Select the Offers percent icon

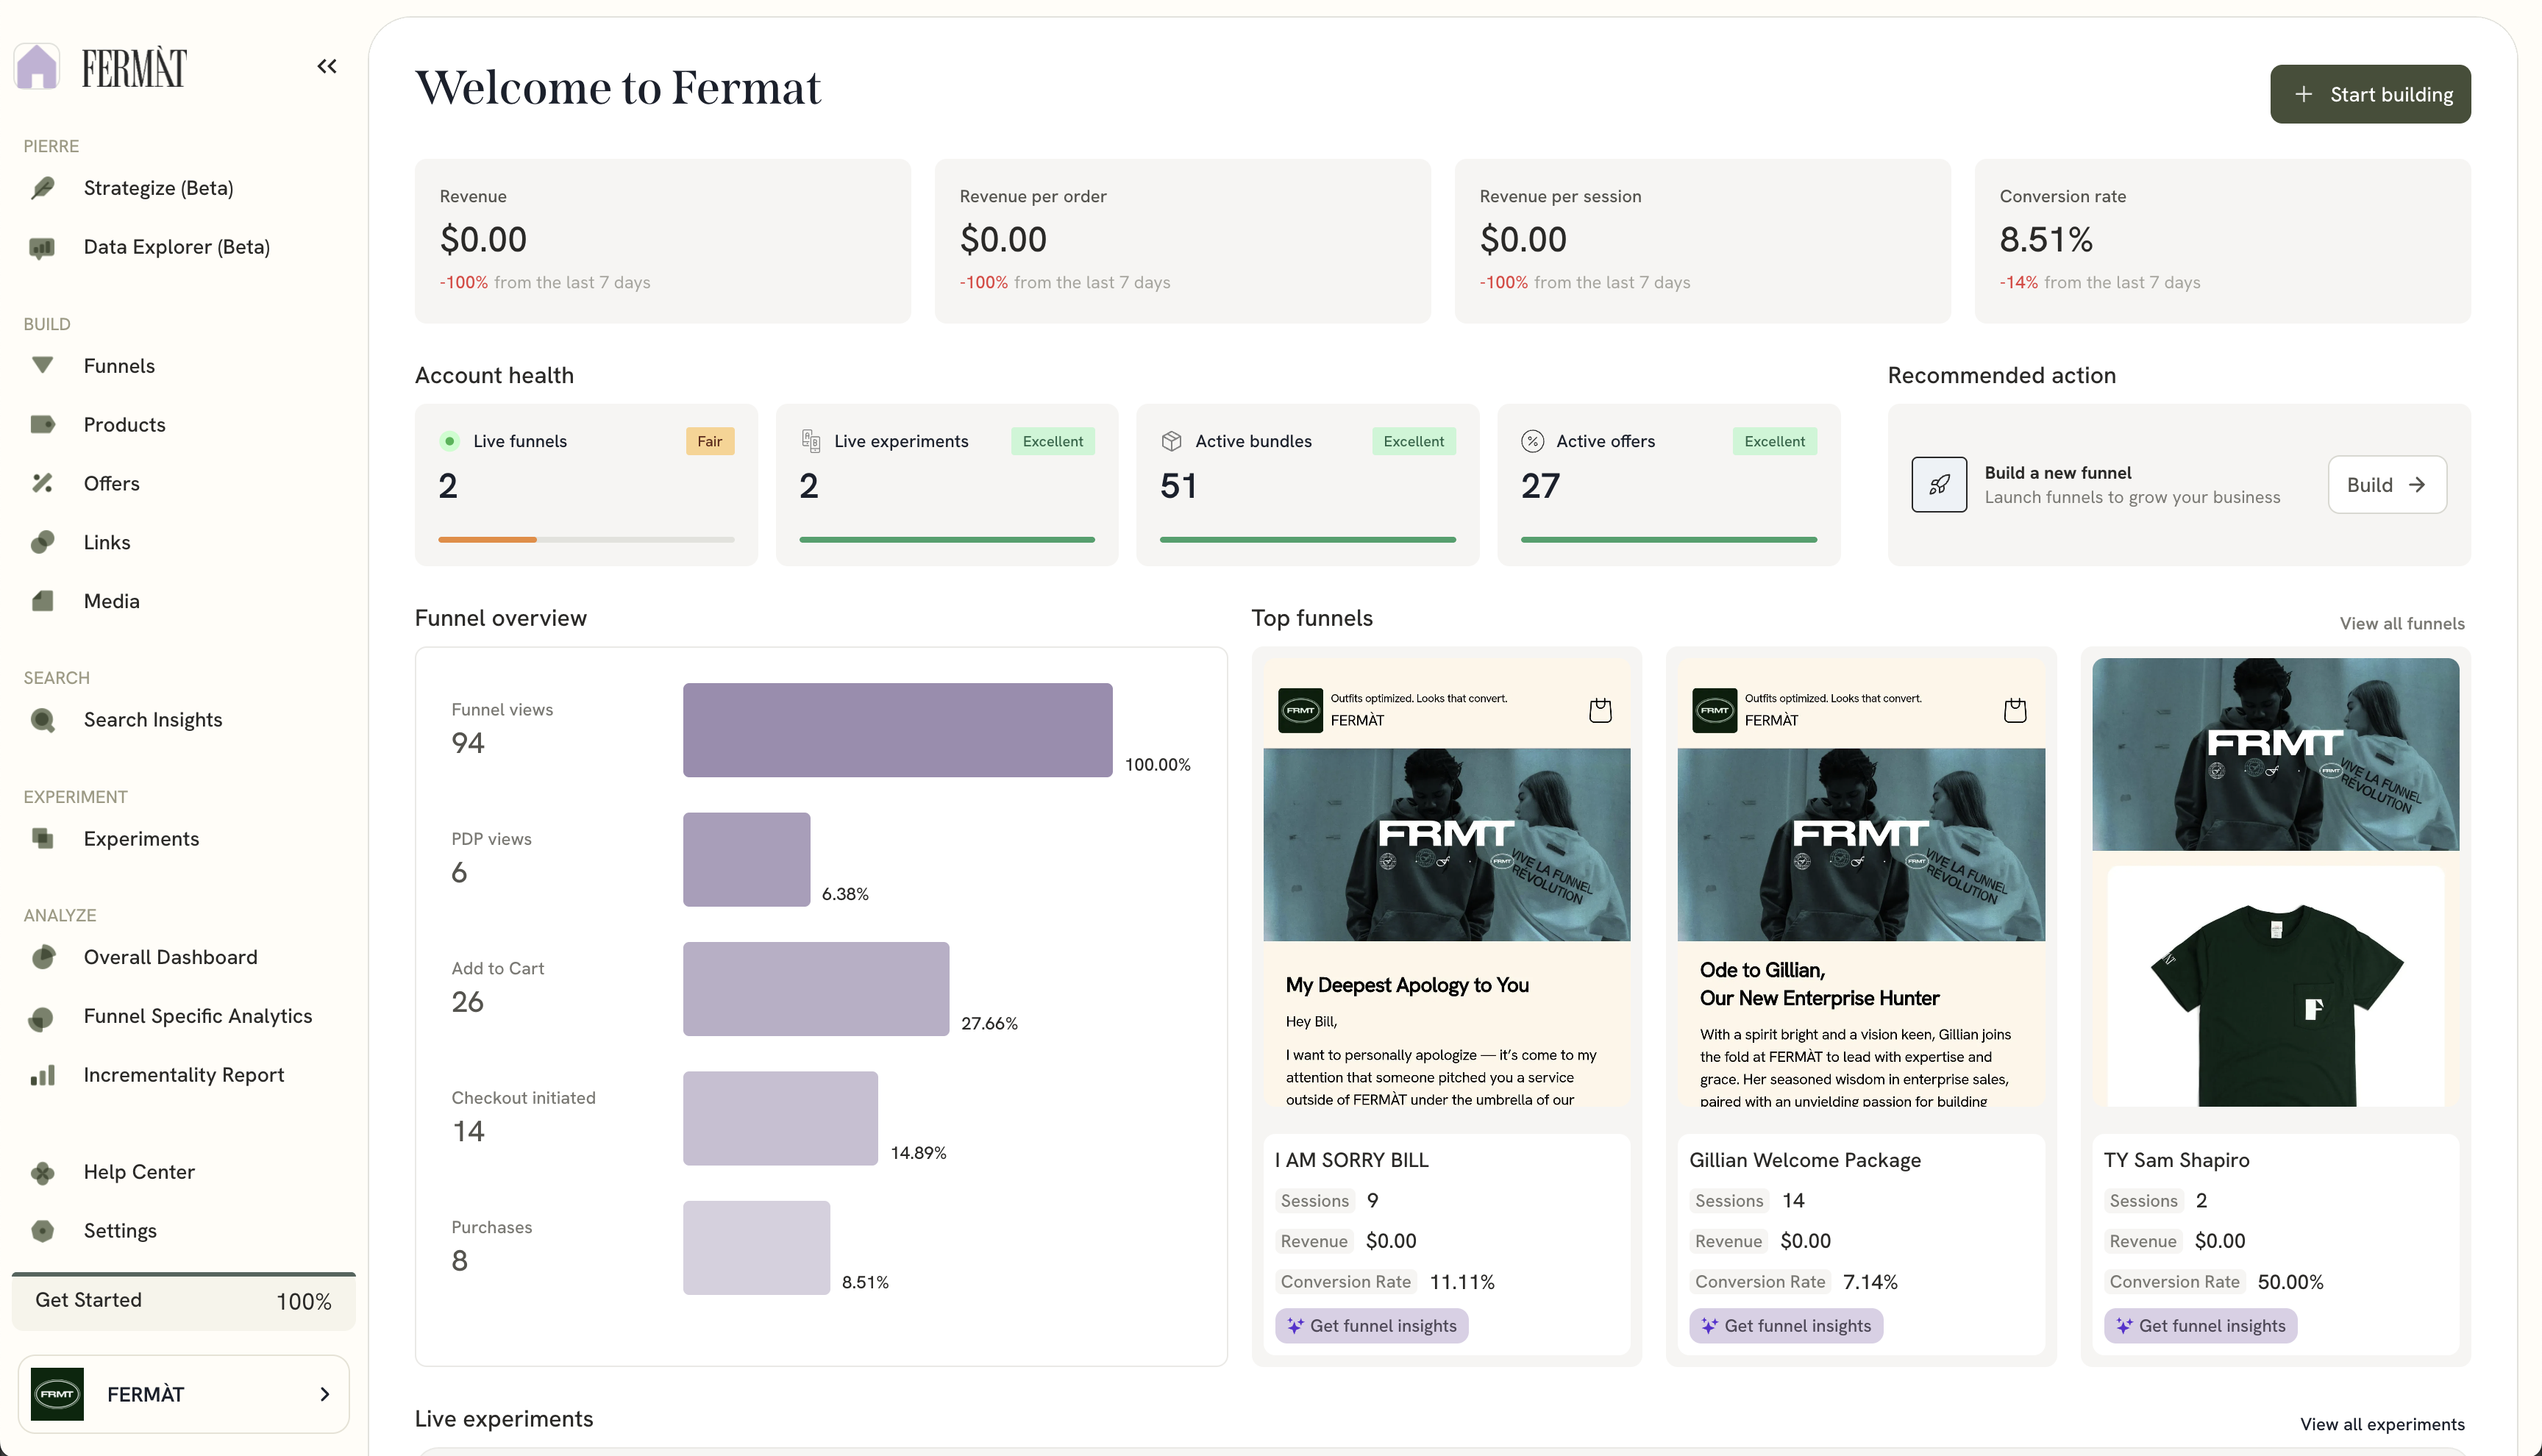[42, 483]
